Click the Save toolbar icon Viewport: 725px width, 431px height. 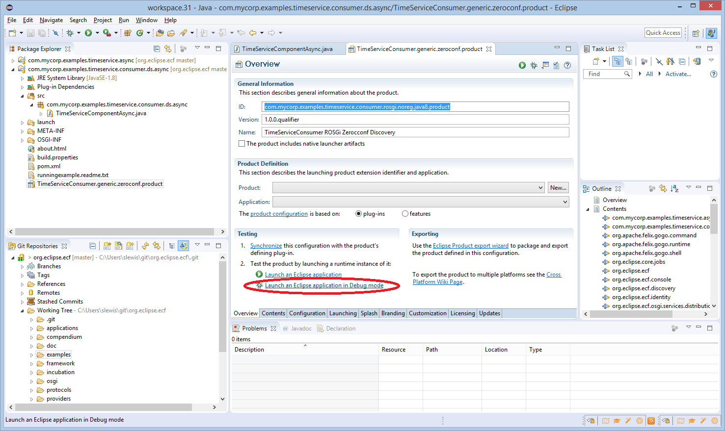(30, 33)
